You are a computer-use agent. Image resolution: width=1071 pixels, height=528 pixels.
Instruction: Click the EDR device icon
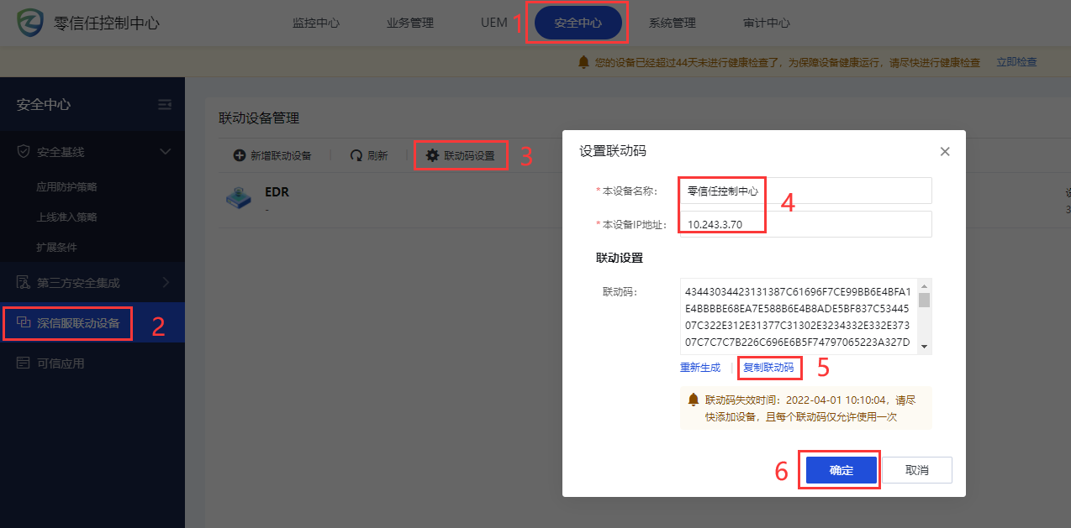(x=238, y=199)
